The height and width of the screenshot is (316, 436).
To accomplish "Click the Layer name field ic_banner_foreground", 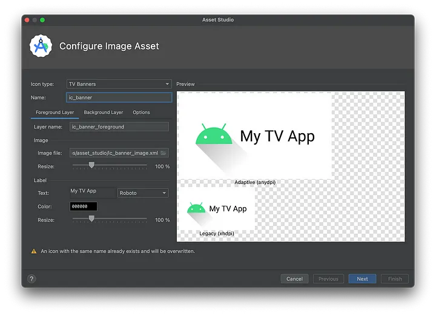I will pyautogui.click(x=119, y=127).
